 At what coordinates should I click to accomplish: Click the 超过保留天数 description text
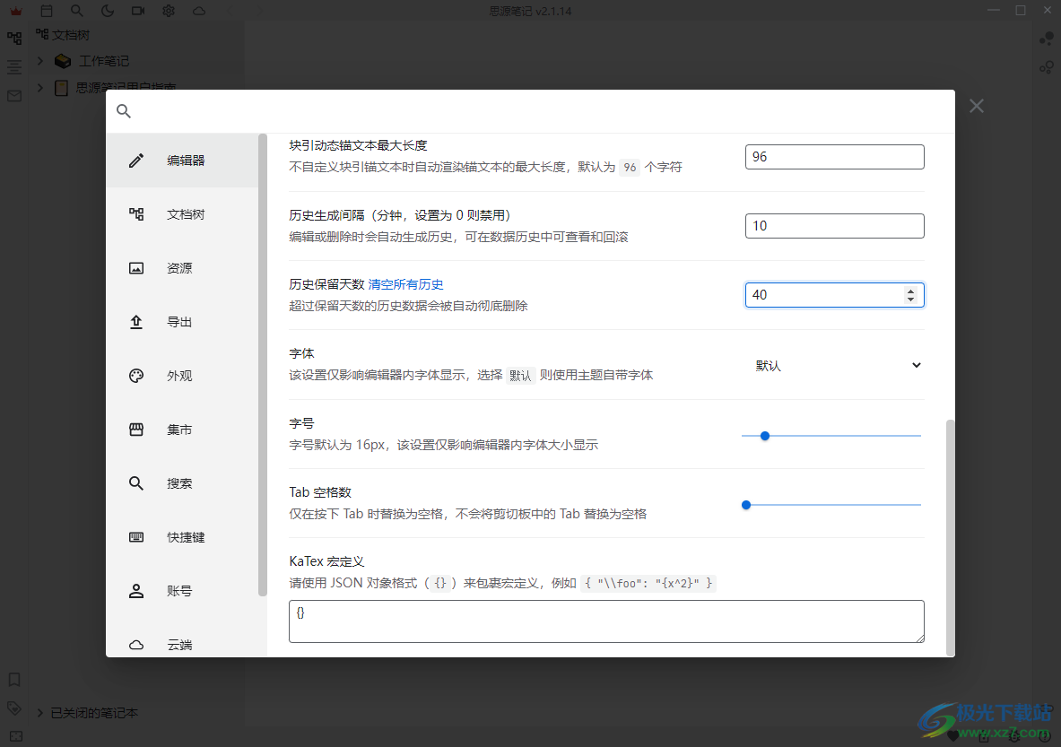(x=408, y=306)
